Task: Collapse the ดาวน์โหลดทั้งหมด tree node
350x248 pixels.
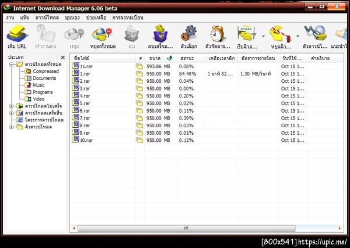Action: click(12, 65)
